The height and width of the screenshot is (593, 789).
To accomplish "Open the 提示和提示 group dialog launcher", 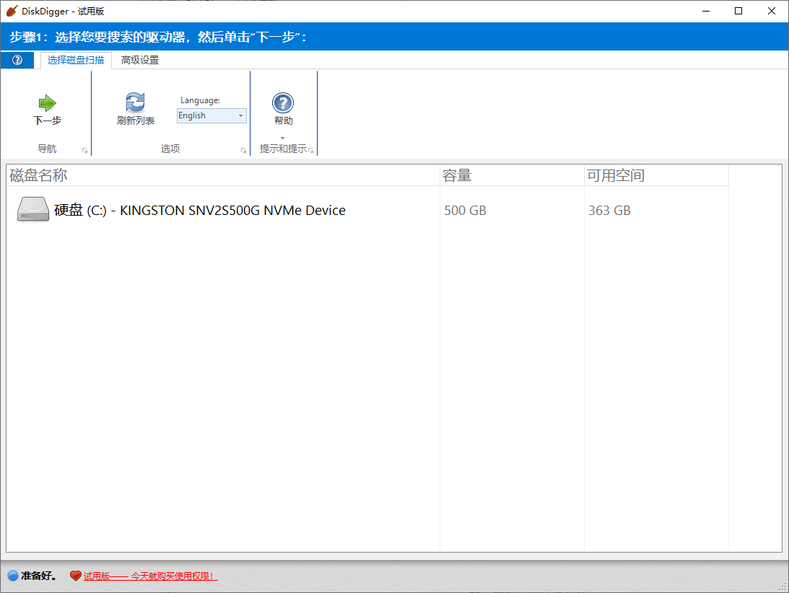I will [x=311, y=151].
